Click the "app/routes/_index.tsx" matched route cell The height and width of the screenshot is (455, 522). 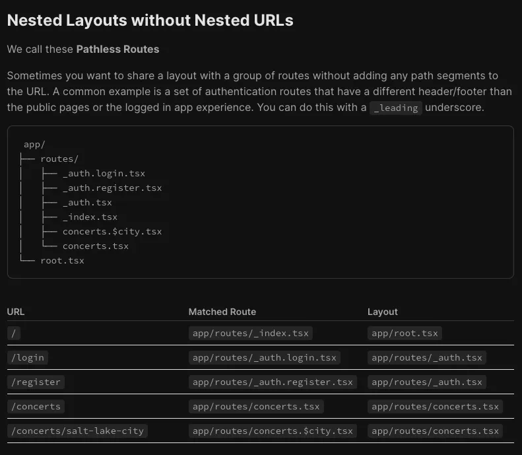coord(251,333)
